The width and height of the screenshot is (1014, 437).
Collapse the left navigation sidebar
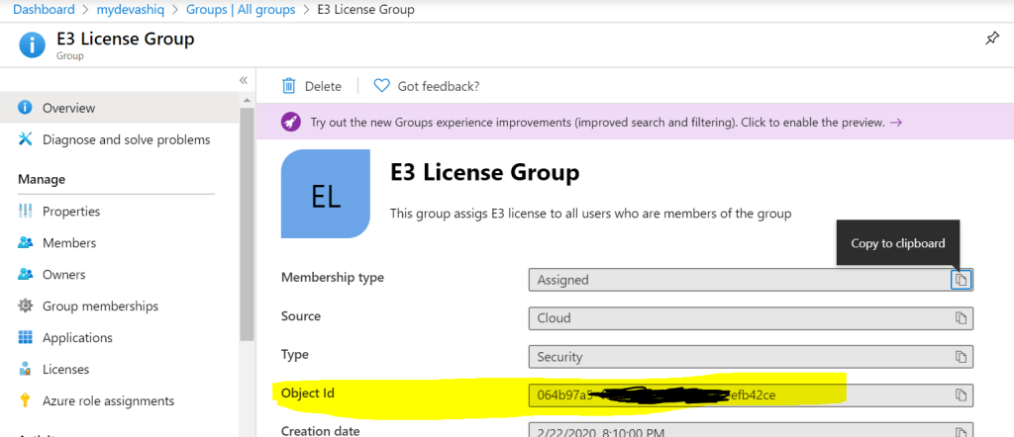click(x=244, y=80)
